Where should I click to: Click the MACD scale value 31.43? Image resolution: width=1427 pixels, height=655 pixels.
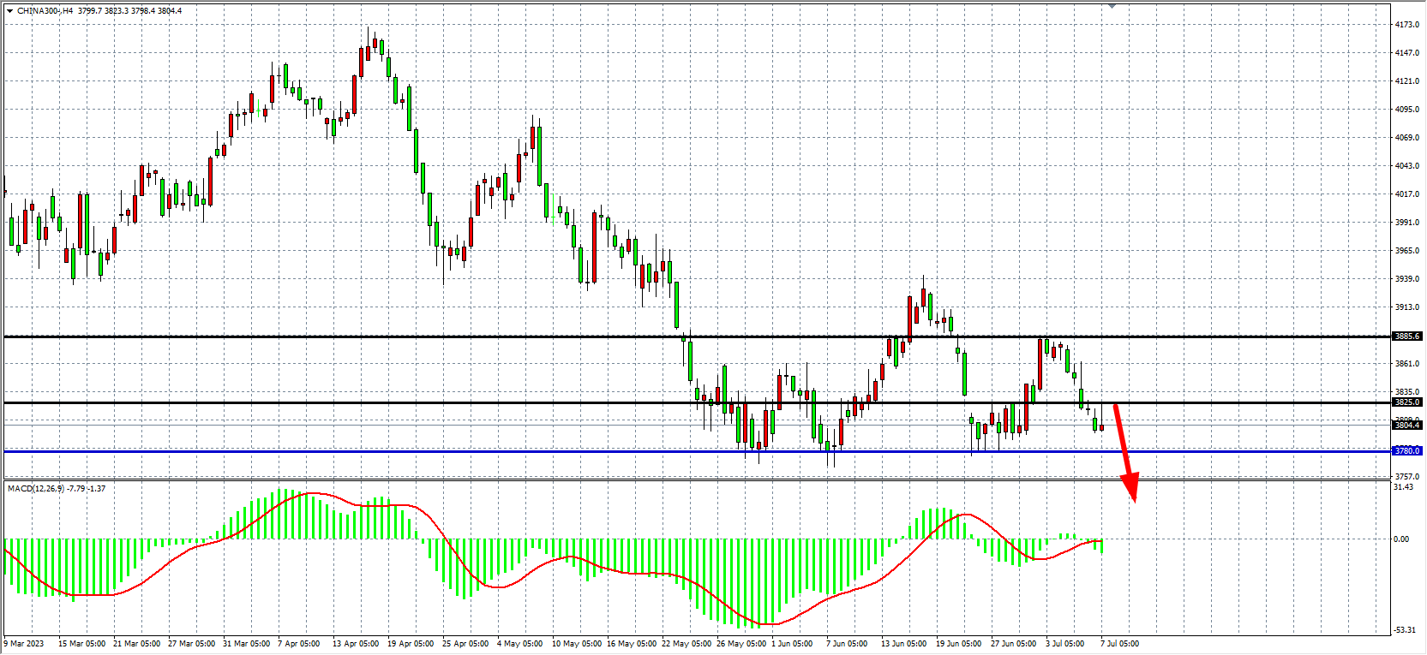[1403, 487]
